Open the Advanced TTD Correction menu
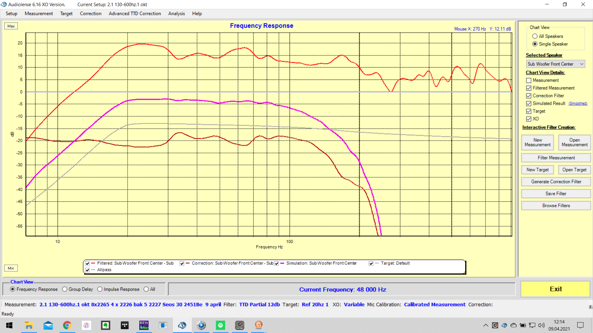The width and height of the screenshot is (593, 333). click(135, 14)
